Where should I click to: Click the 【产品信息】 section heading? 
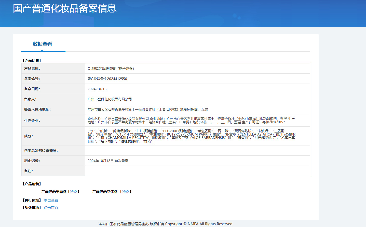[x=32, y=61]
